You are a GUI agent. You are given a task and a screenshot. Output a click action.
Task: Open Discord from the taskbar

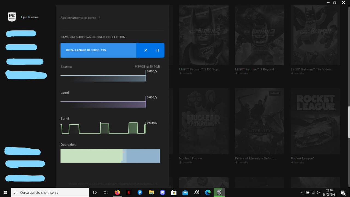click(x=162, y=192)
